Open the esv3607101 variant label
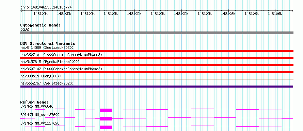 click(61, 55)
